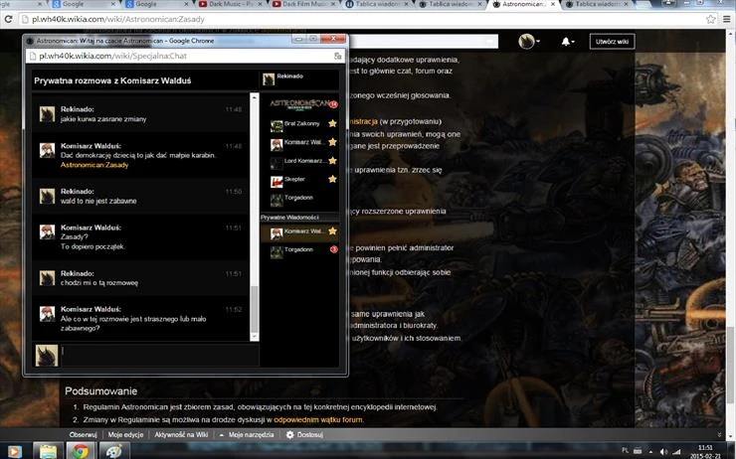Click the Podsumowanie heading
The height and width of the screenshot is (459, 736).
coord(100,391)
